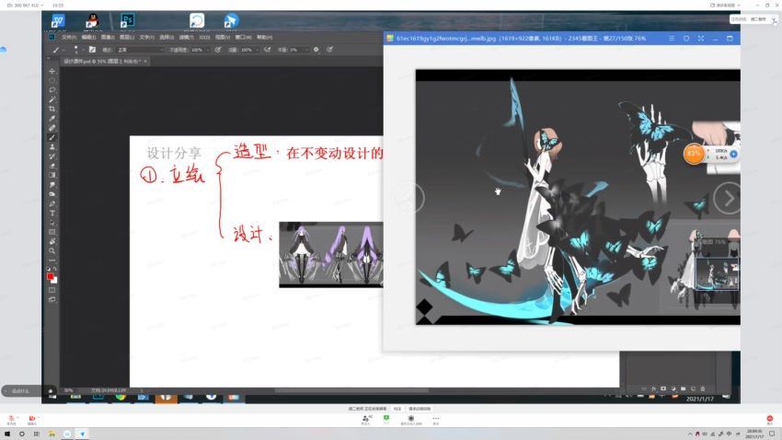Open the opacity 100% slider dropdown
The image size is (782, 440).
click(208, 50)
